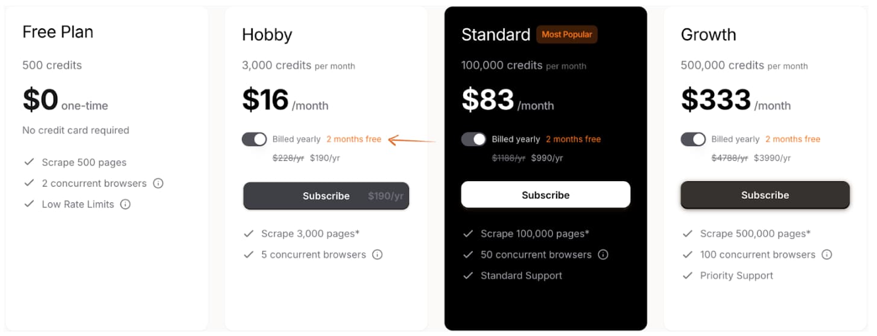
Task: Toggle Billed yearly switch on Growth plan
Action: [x=693, y=139]
